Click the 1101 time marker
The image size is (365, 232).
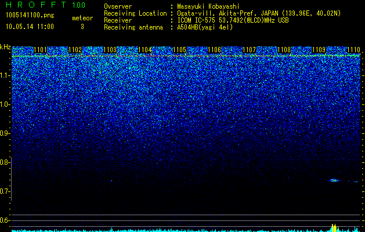(40, 50)
